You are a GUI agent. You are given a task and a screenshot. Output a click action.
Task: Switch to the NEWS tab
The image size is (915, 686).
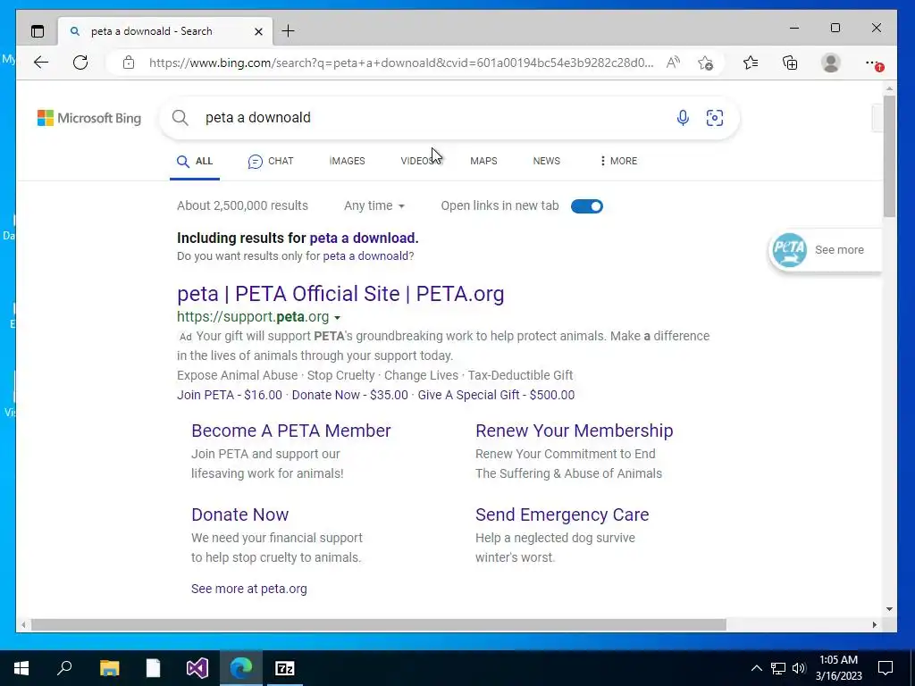546,161
